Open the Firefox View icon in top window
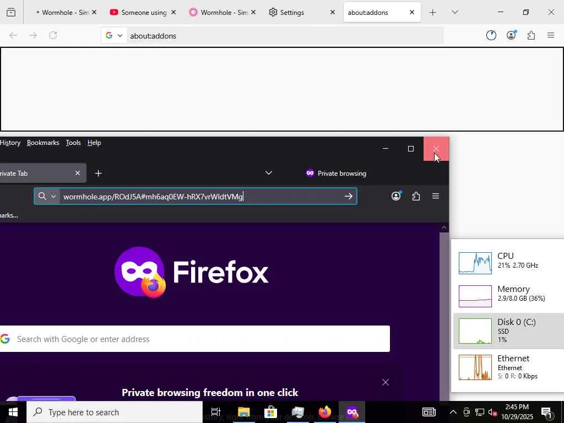 (x=11, y=12)
